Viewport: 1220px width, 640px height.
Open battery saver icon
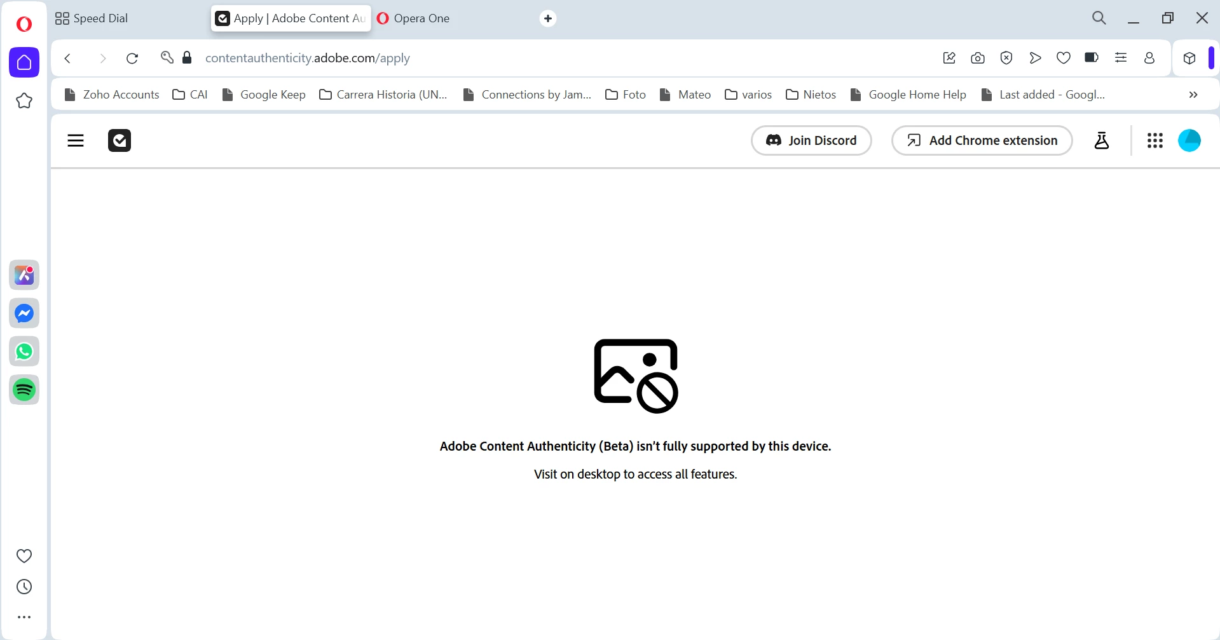click(1092, 58)
